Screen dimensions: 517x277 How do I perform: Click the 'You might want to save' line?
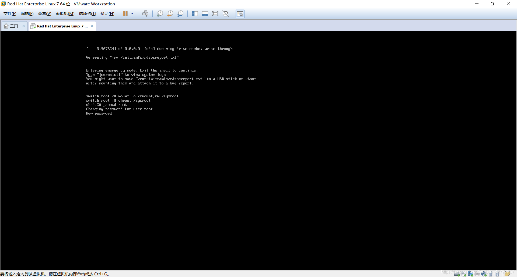coord(171,79)
